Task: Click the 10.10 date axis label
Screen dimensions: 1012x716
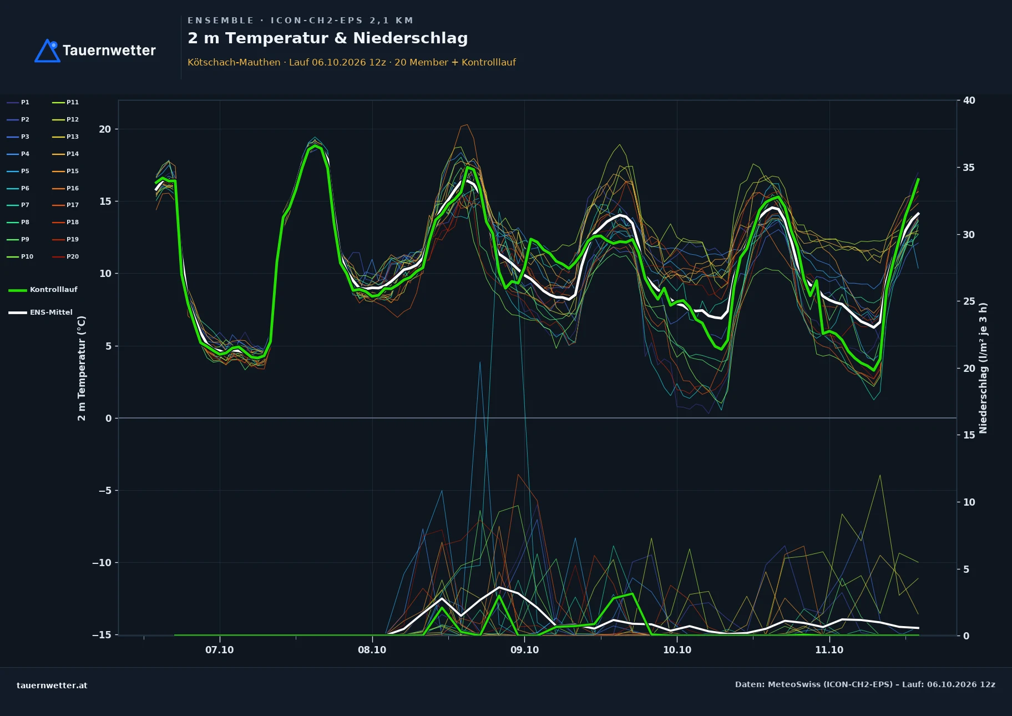Action: (x=677, y=650)
